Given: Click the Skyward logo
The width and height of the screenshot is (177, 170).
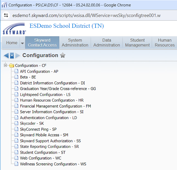Looking at the screenshot, I should coord(14,29).
